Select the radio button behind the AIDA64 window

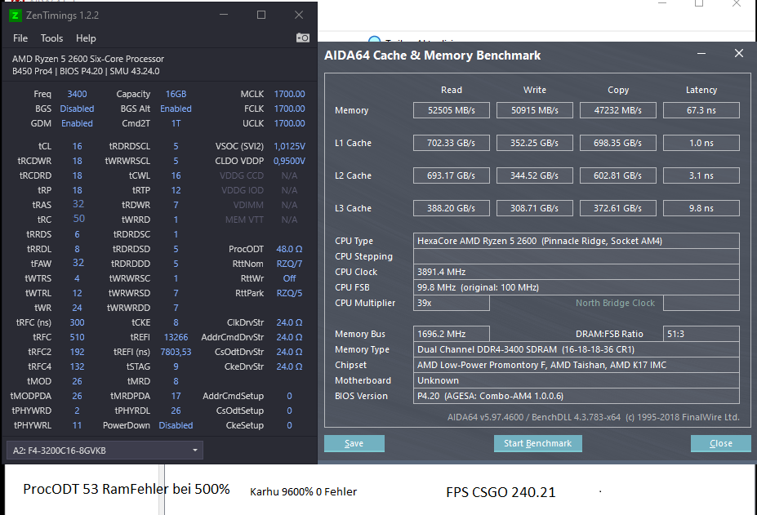pyautogui.click(x=374, y=40)
